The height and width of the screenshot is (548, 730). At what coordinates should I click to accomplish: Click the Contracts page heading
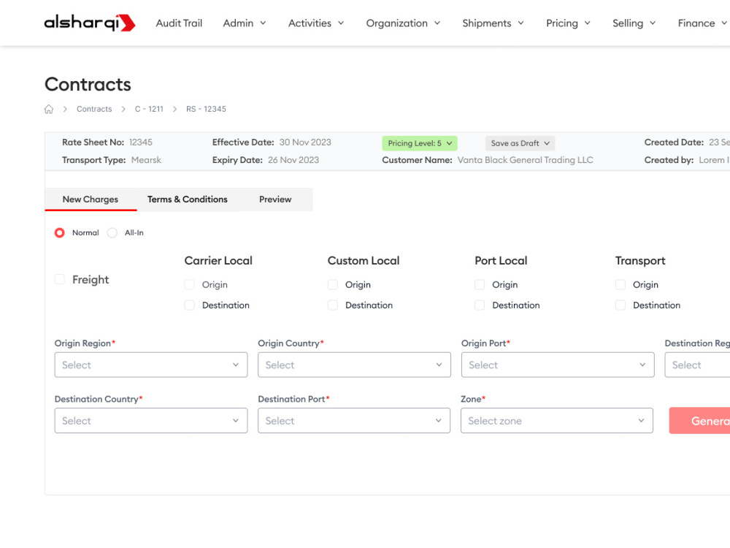(x=88, y=84)
